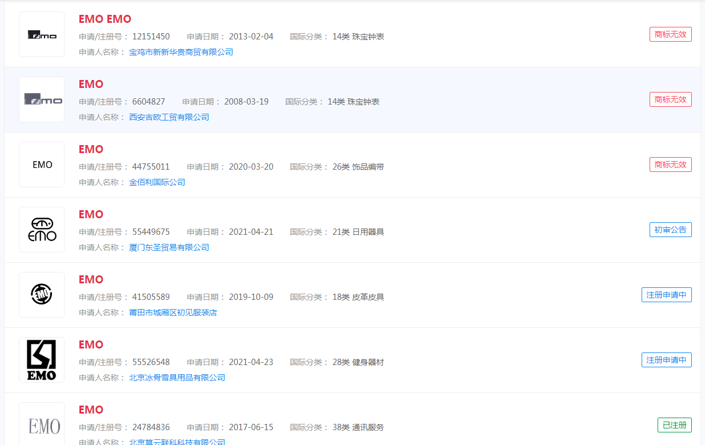Open applicant 西安吉欧工贸有限公司

(x=169, y=117)
